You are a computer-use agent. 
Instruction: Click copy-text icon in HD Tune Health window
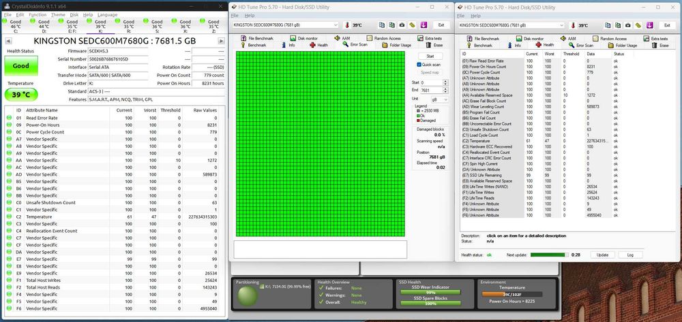[608, 26]
